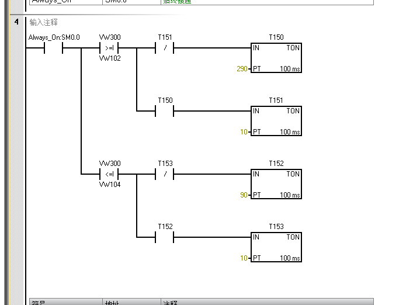This screenshot has height=305, width=413.
Task: Select the T153 TON timer block
Action: coord(276,248)
